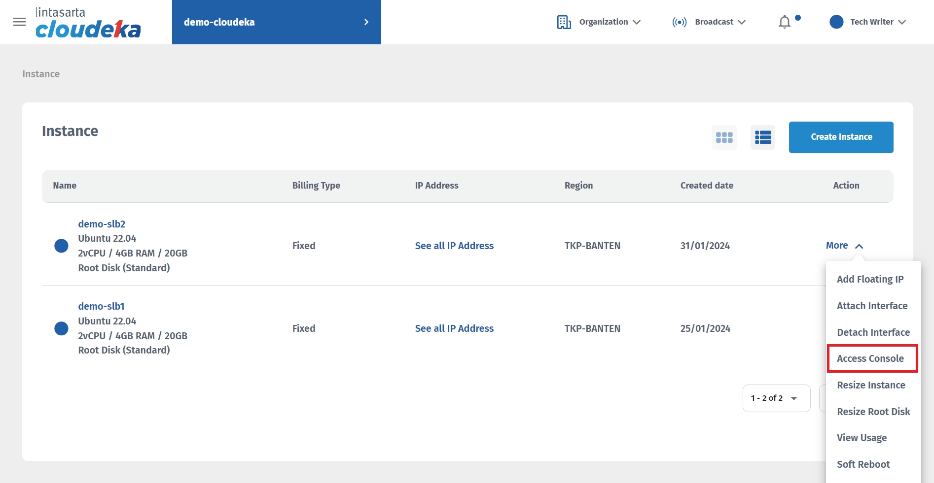View all IP addresses for demo-slb1
This screenshot has height=483, width=934.
point(454,328)
